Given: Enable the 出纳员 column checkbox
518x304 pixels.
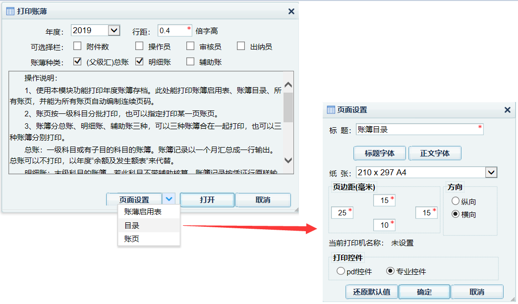Looking at the screenshot, I should pos(241,46).
